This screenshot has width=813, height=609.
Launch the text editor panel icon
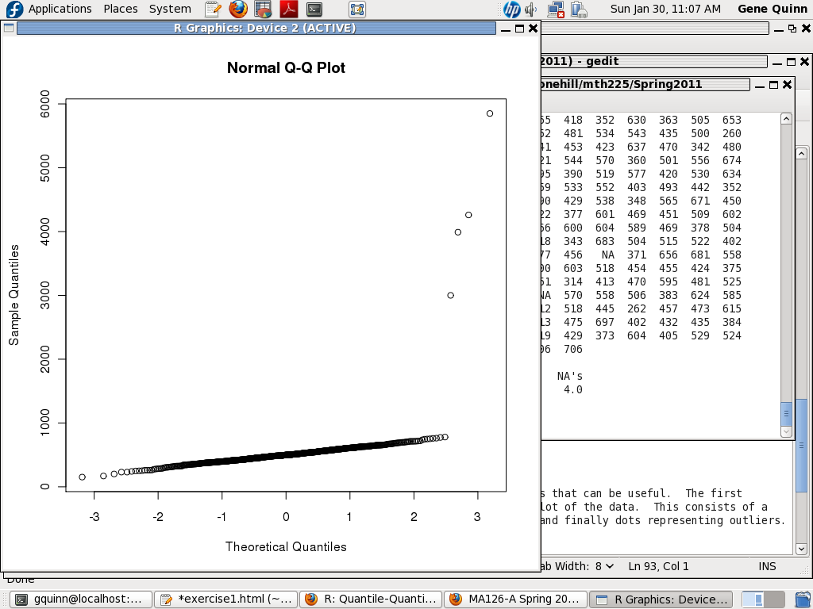tap(213, 10)
